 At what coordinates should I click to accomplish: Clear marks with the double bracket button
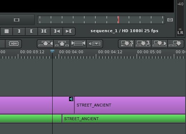coord(44,31)
